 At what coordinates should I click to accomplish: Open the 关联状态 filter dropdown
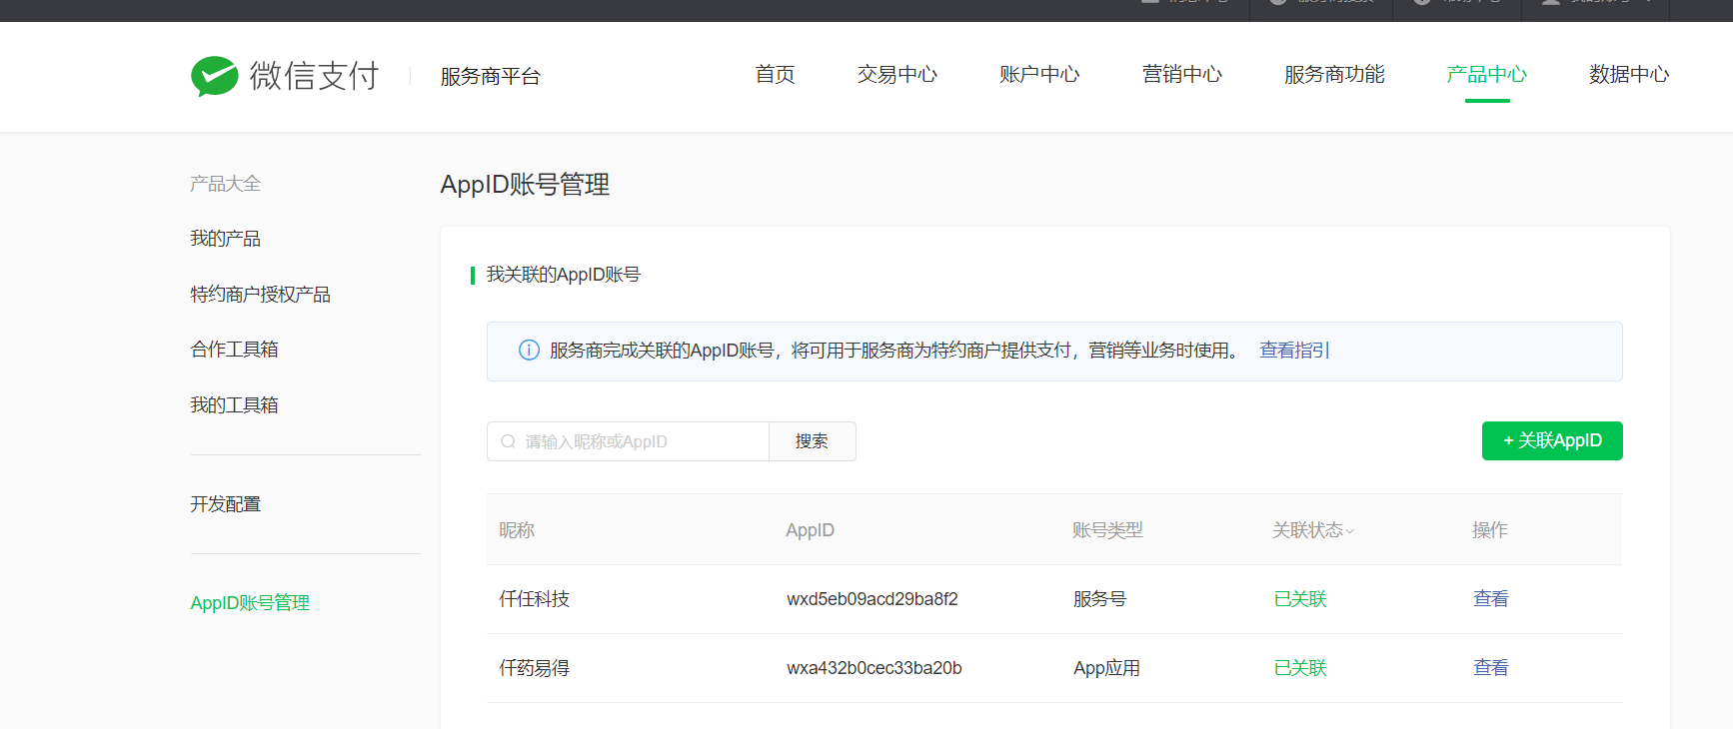(x=1313, y=530)
